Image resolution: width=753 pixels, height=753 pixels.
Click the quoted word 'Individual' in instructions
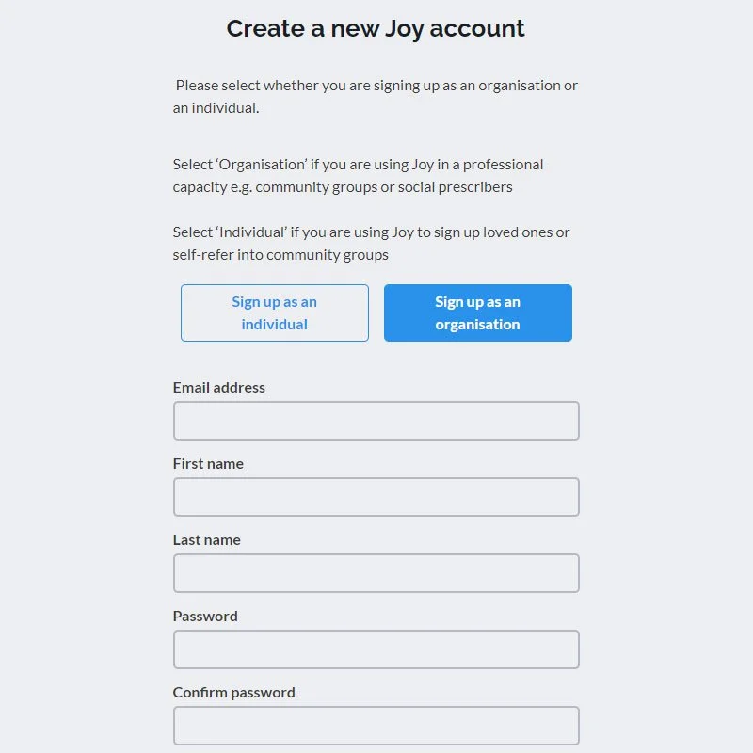coord(252,232)
